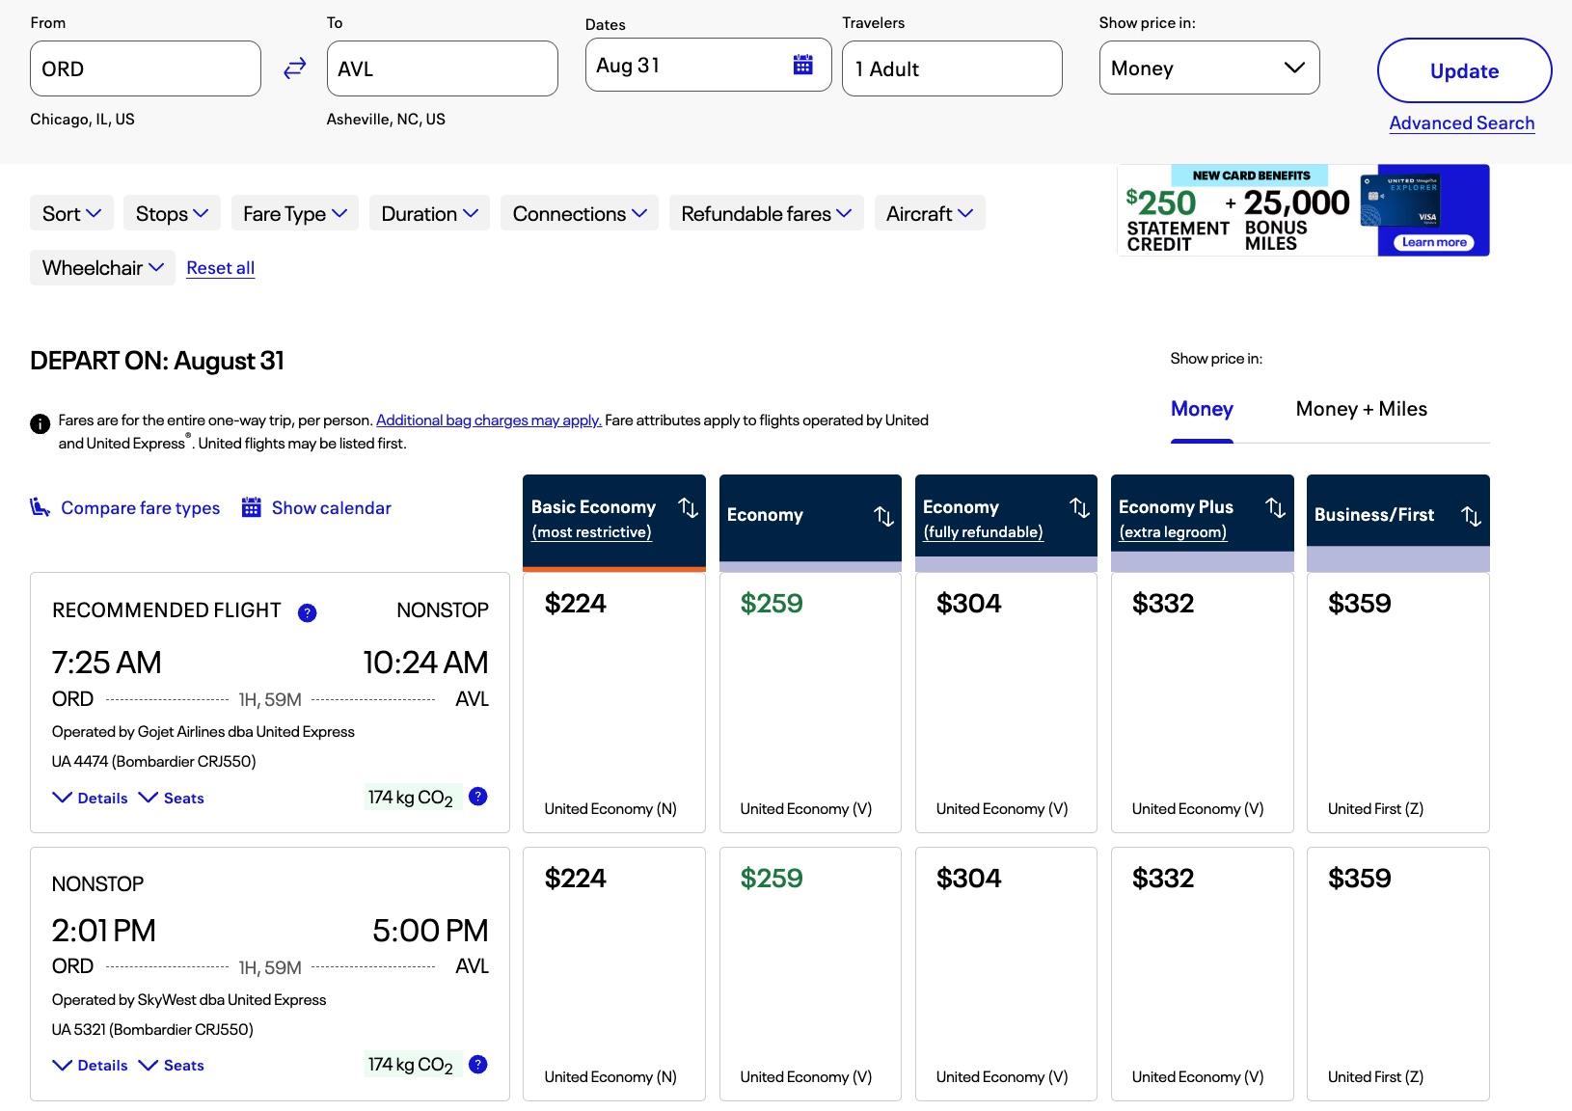Select $259 Economy for 2:01 PM flight
Image resolution: width=1572 pixels, height=1111 pixels.
810,974
